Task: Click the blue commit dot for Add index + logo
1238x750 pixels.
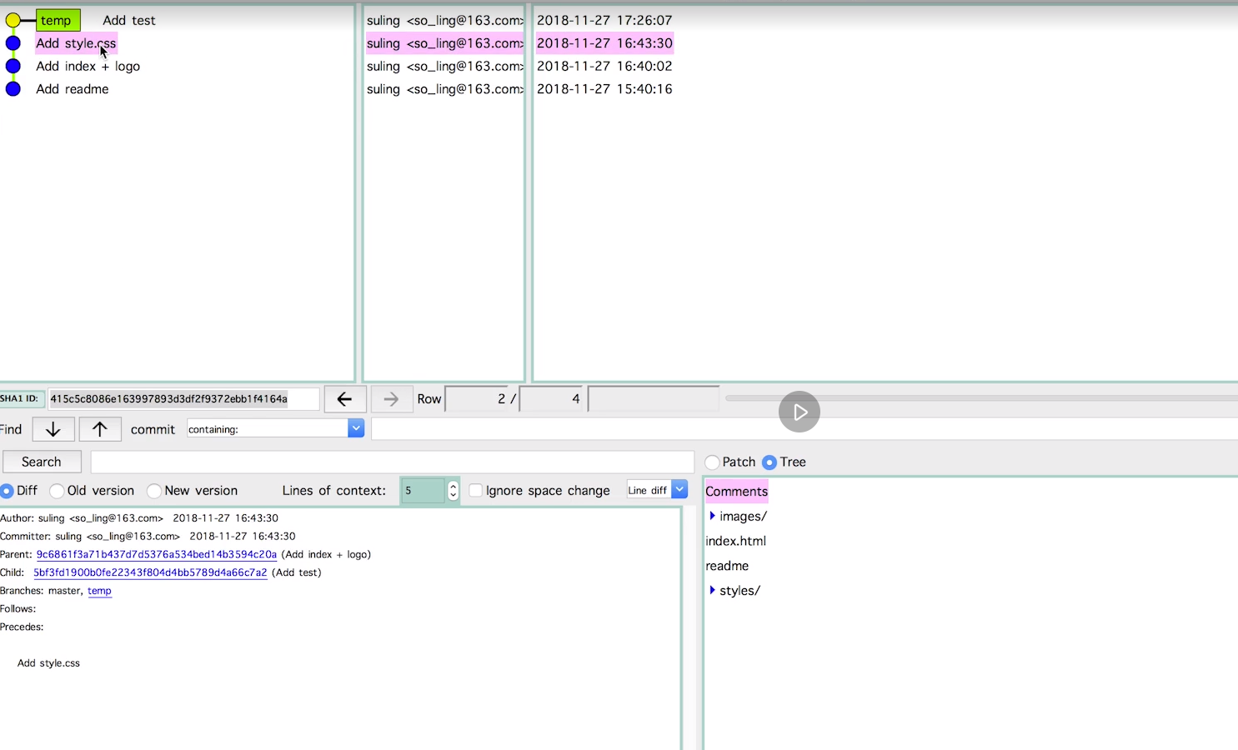Action: coord(13,66)
